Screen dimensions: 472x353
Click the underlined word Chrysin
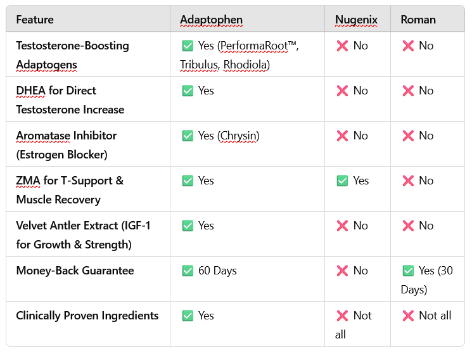(238, 136)
